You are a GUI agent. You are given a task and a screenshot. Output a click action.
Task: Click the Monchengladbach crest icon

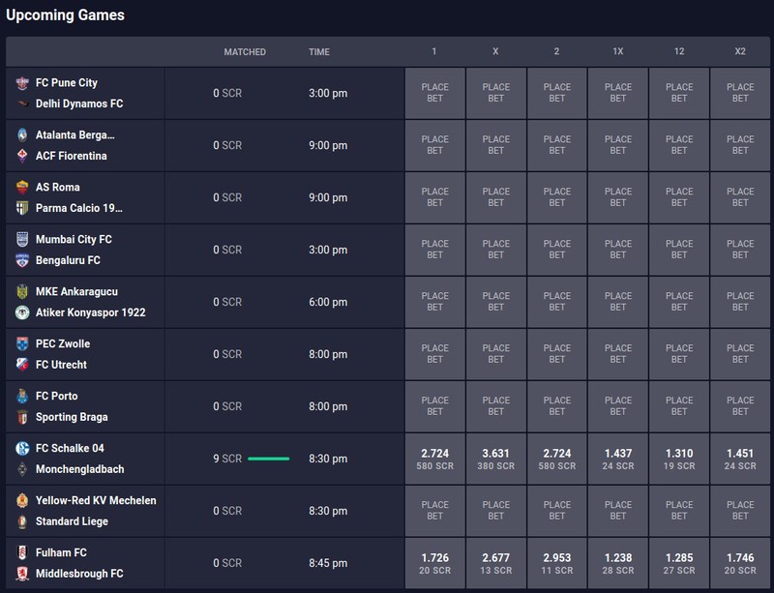pos(22,469)
